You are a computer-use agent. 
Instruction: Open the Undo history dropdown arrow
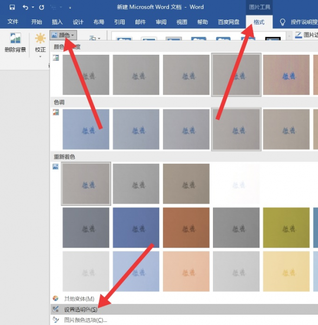click(33, 7)
